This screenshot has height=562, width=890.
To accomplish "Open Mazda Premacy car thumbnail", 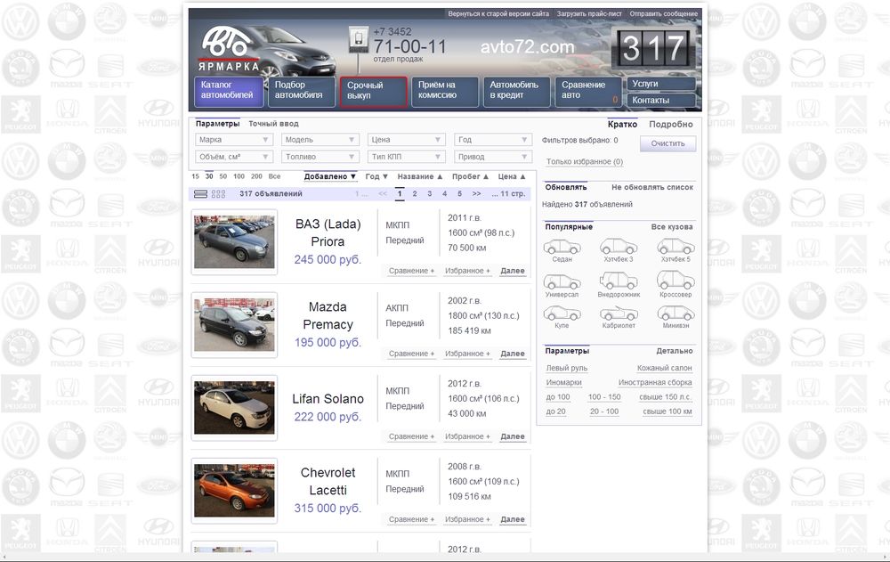I will click(234, 325).
